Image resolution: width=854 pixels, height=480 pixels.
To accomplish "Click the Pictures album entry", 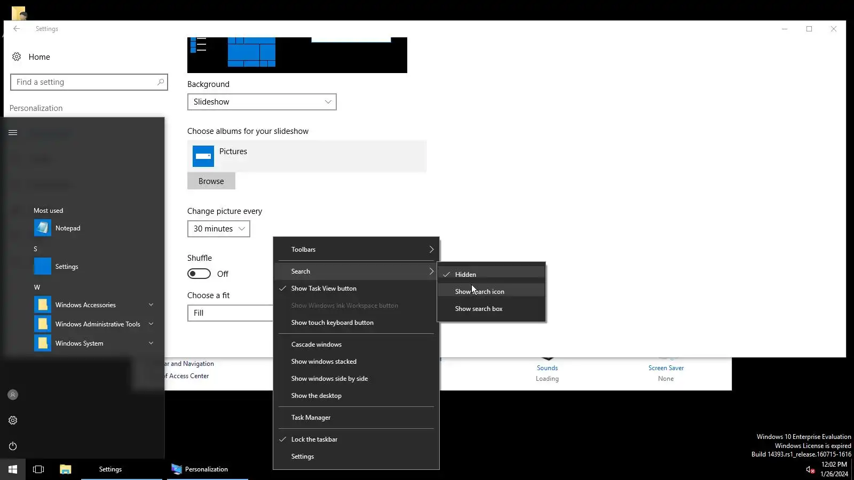I will pos(307,156).
